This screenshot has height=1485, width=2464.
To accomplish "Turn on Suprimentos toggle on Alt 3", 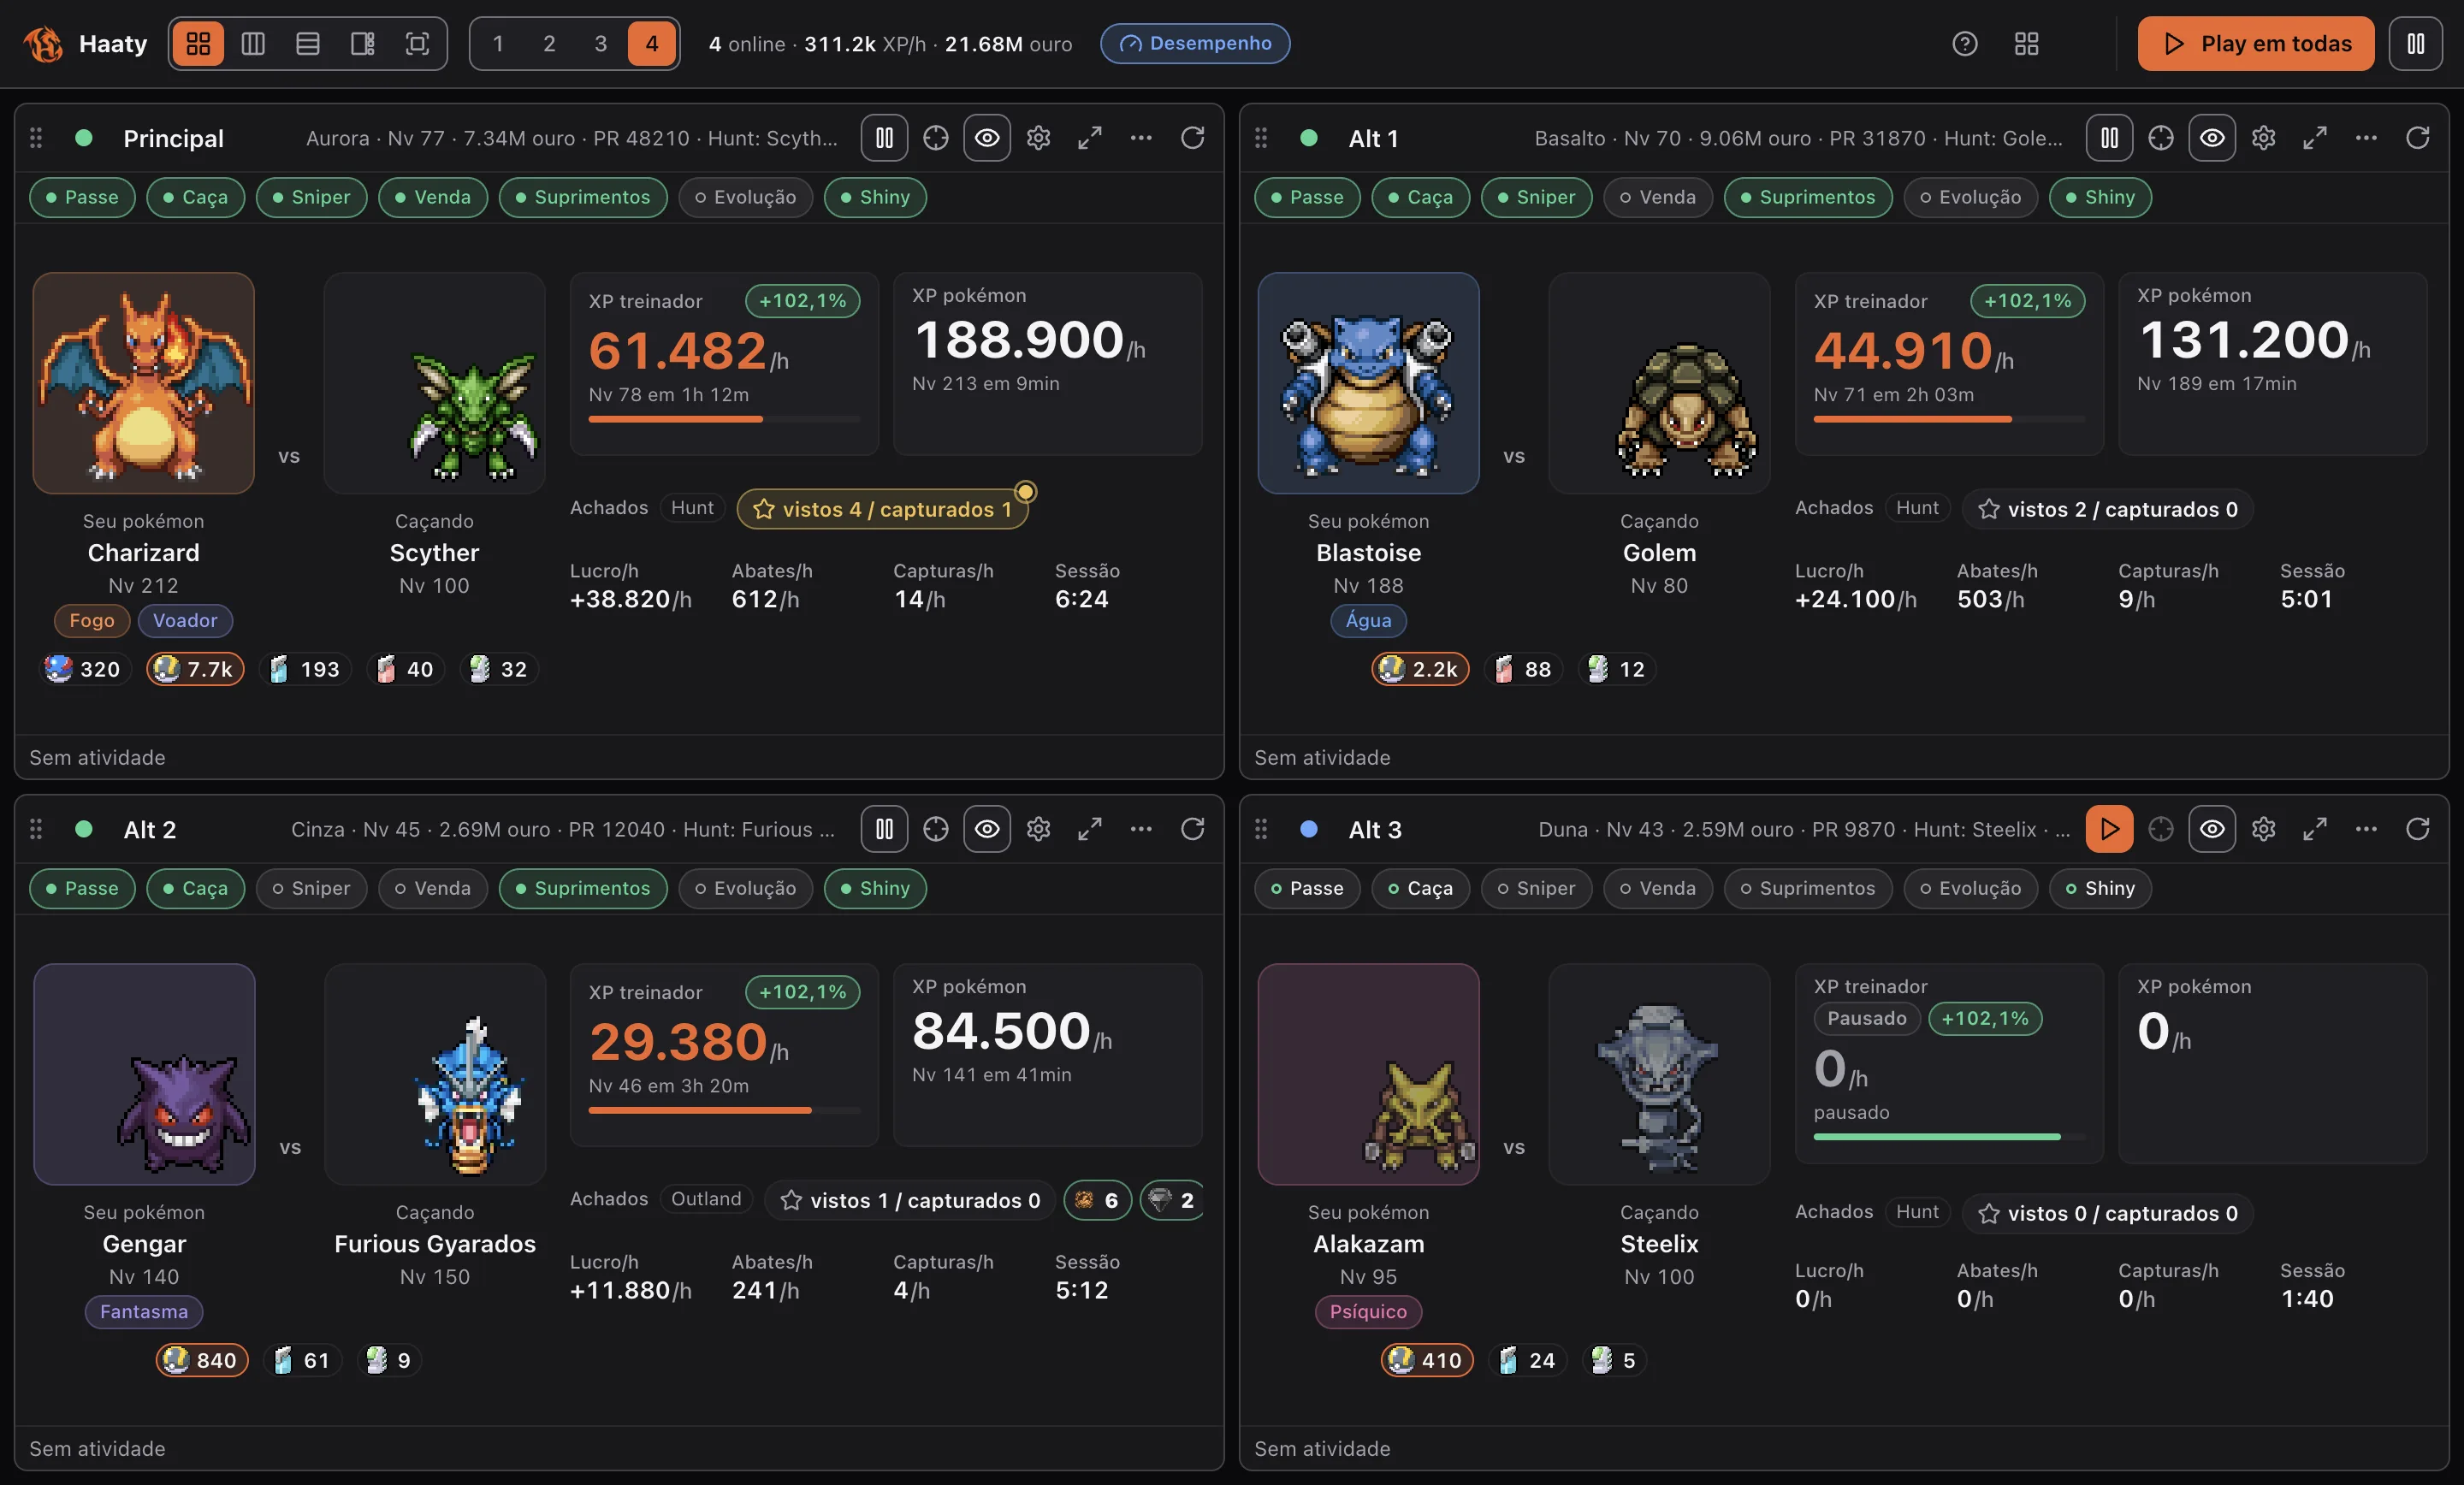I will (x=1807, y=888).
